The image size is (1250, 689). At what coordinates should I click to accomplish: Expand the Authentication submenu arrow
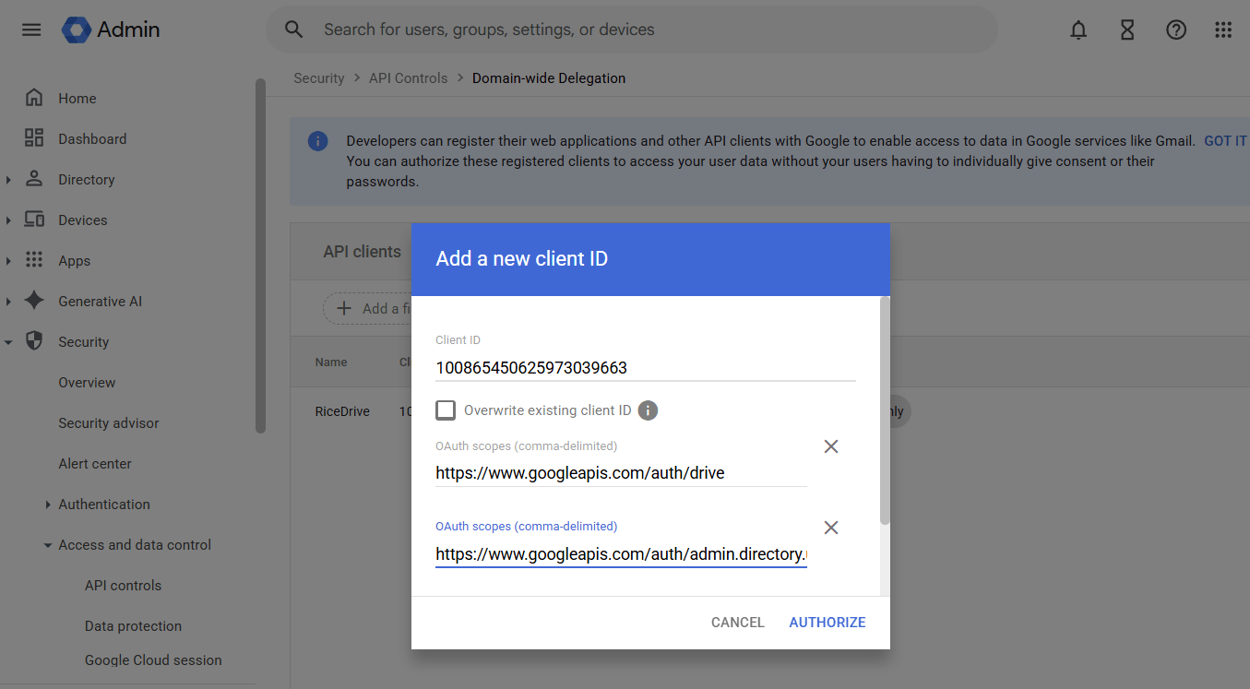coord(48,505)
